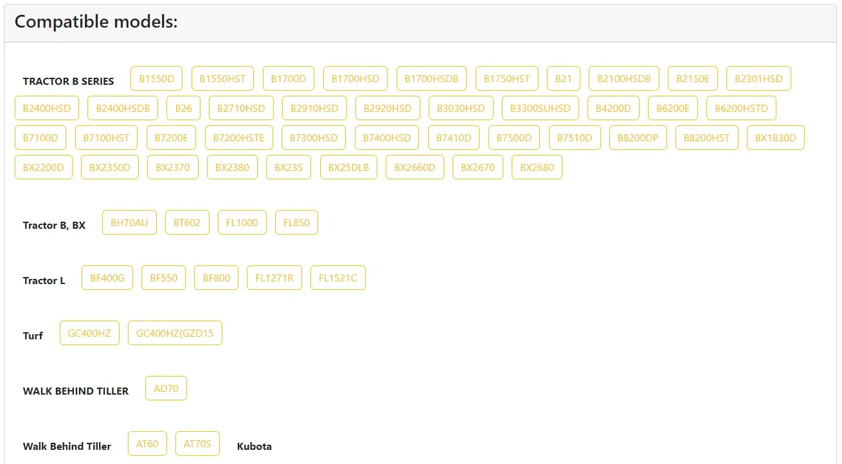This screenshot has height=464, width=842.
Task: Select the B2100HSDB model
Action: (624, 78)
